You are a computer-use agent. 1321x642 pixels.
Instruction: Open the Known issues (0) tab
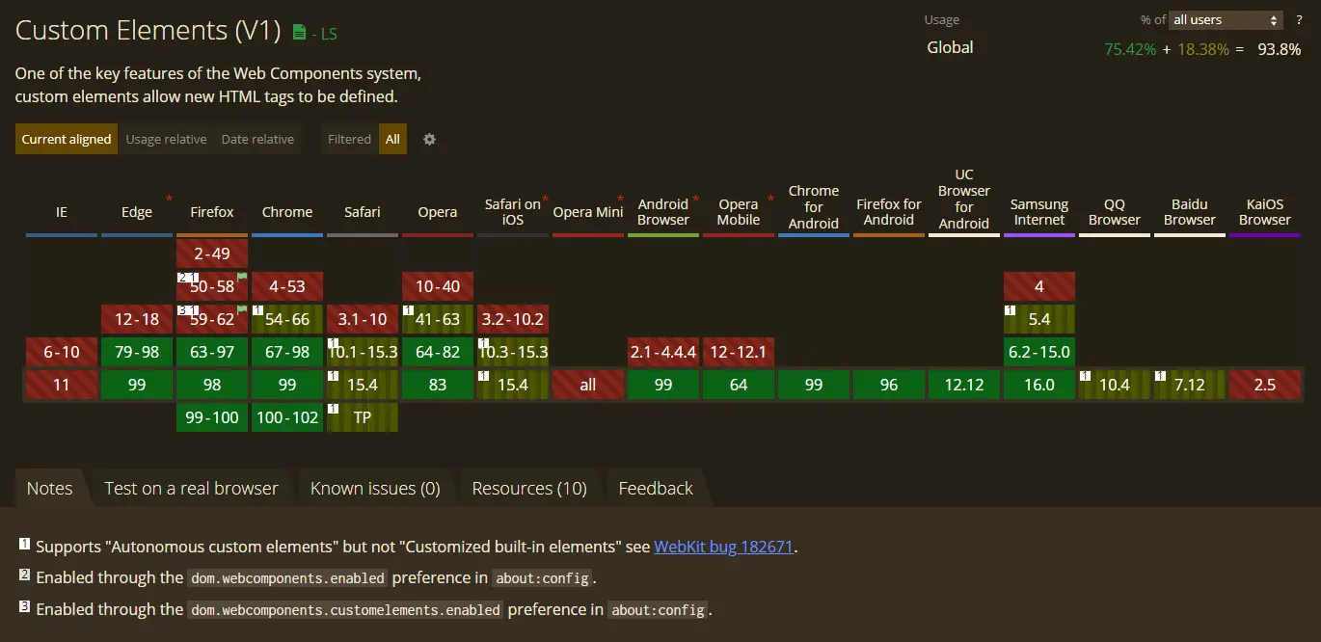pos(375,489)
